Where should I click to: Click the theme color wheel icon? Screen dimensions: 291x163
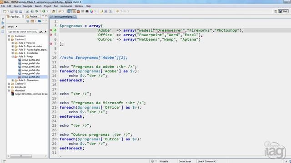[x=92, y=11]
